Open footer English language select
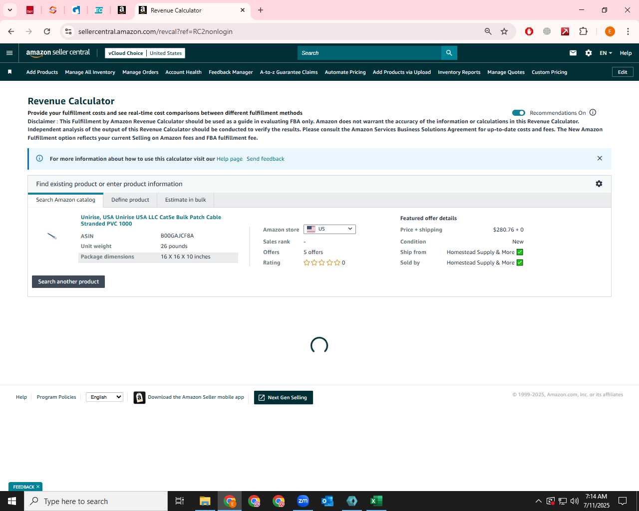The height and width of the screenshot is (511, 639). (104, 397)
